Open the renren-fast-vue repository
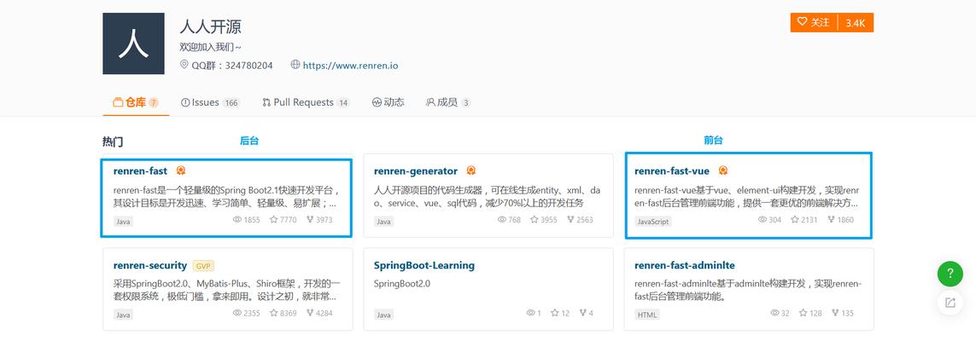The width and height of the screenshot is (976, 341). click(x=672, y=170)
